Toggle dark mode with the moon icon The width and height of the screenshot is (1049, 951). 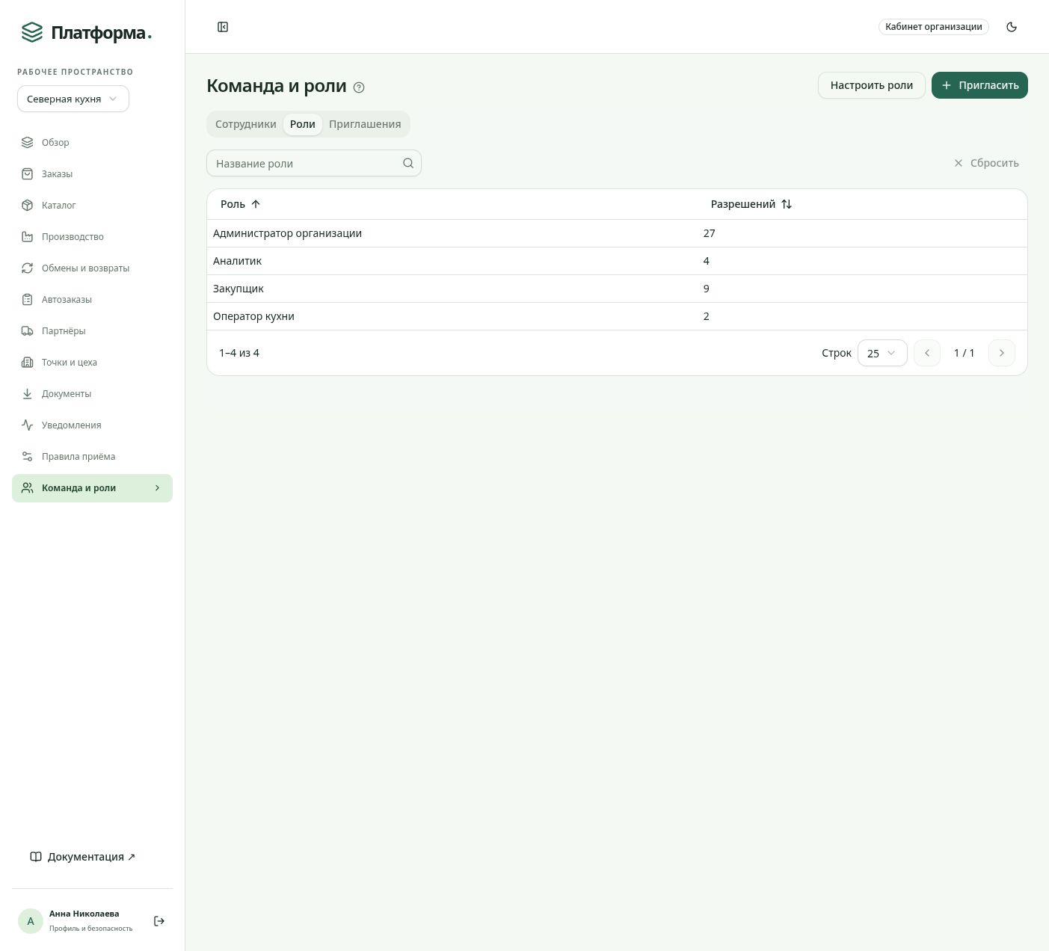[x=1012, y=27]
